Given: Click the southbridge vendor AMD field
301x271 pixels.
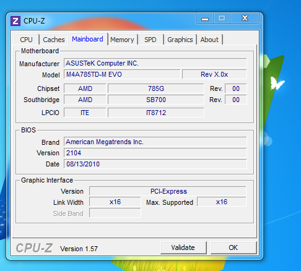Looking at the screenshot, I should [x=85, y=100].
